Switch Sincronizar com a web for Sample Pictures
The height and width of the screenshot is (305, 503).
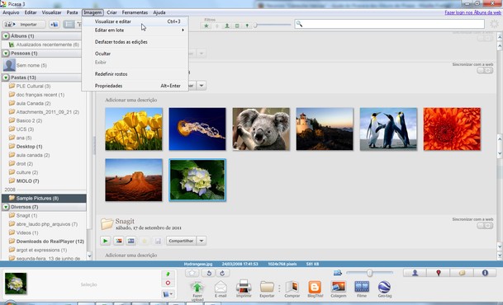pos(485,70)
